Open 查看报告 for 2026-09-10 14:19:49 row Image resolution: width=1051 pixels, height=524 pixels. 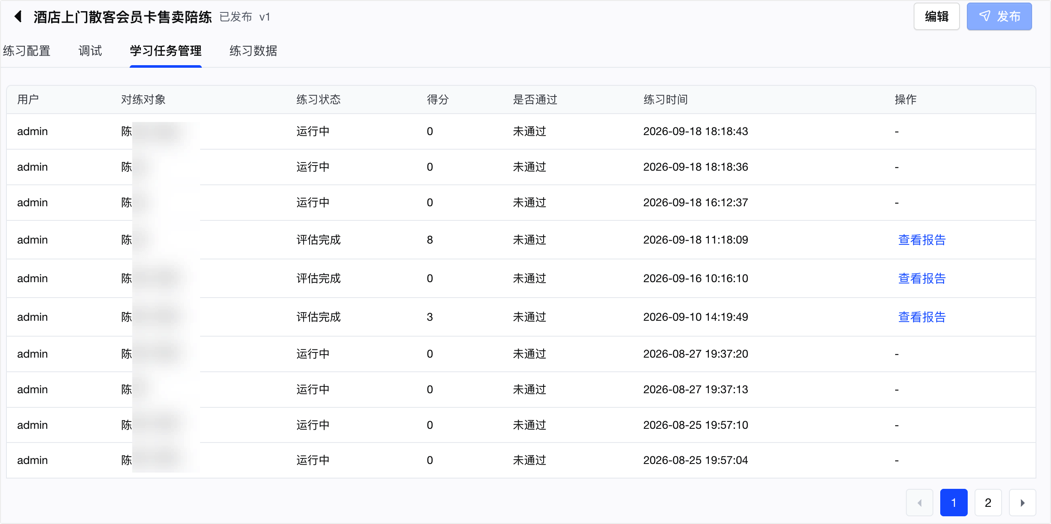[x=922, y=317]
